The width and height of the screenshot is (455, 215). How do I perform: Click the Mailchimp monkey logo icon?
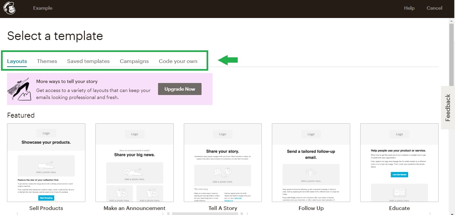coord(9,8)
